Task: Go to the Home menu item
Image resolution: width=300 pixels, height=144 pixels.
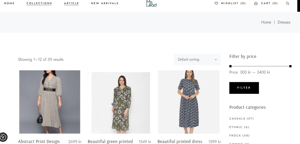Action: point(9,4)
